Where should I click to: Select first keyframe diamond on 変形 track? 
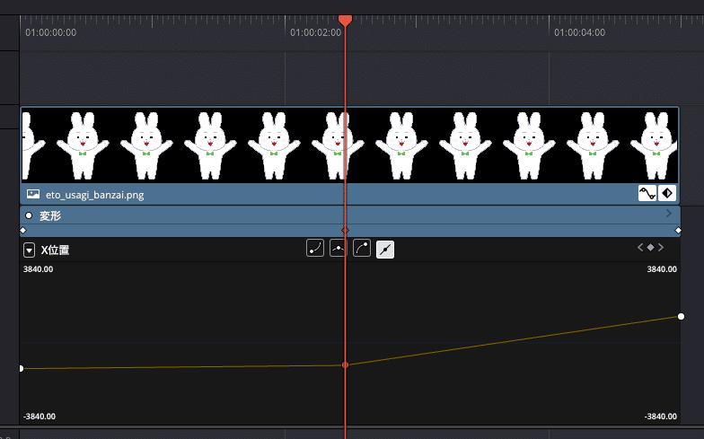pyautogui.click(x=23, y=230)
